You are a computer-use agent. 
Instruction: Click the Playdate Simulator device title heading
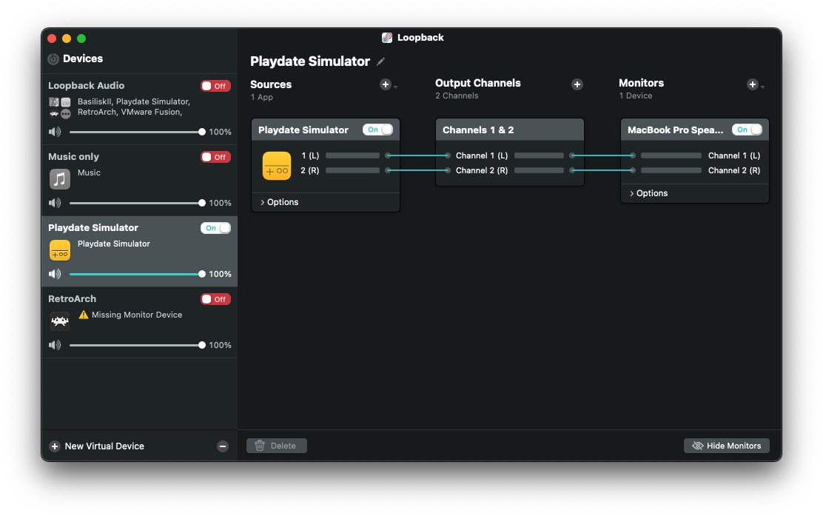pyautogui.click(x=309, y=61)
